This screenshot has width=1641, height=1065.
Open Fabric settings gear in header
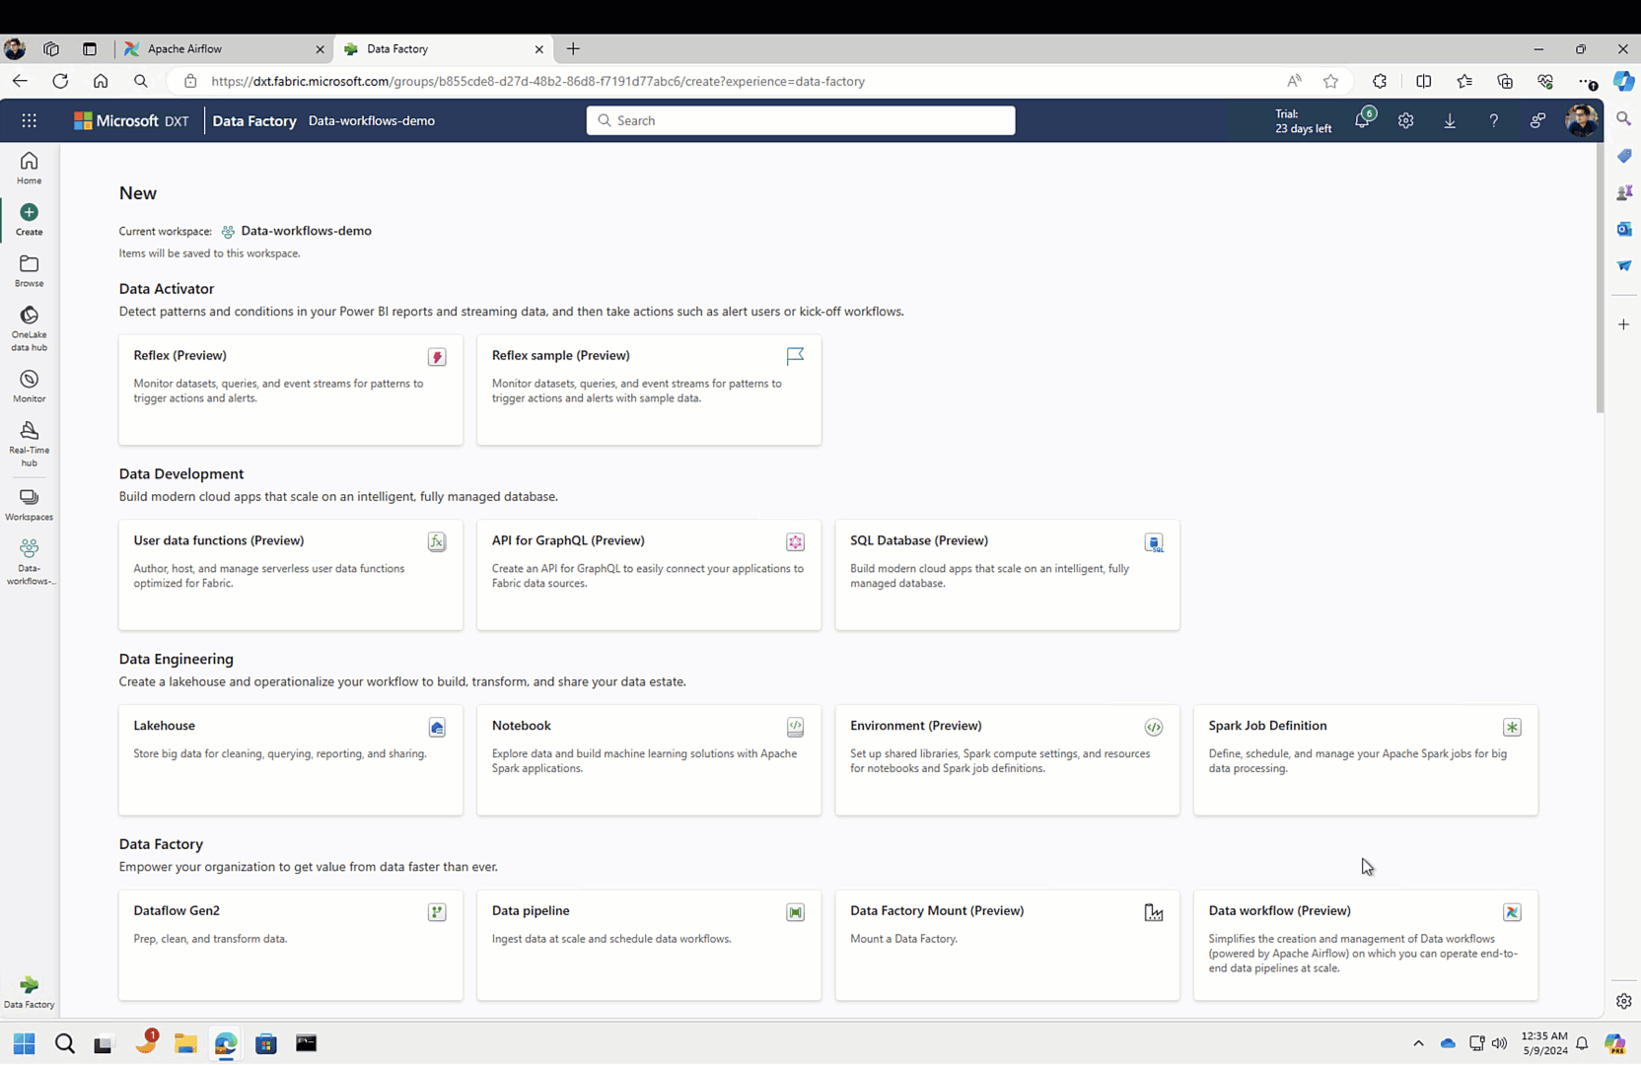tap(1406, 120)
